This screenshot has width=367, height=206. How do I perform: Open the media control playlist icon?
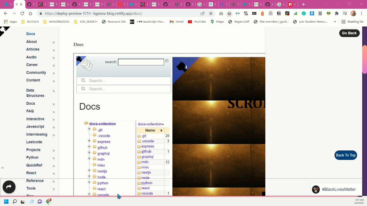[345, 13]
